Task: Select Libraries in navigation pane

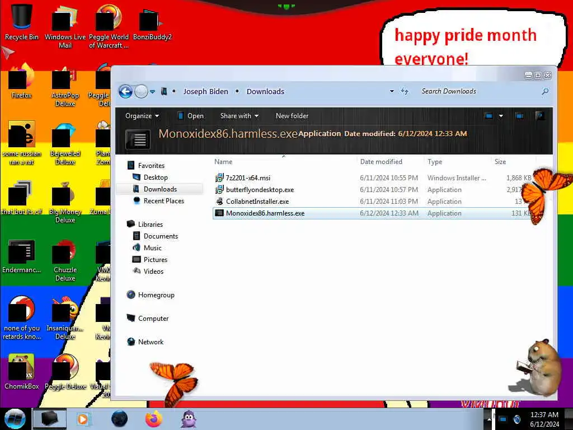Action: point(150,225)
